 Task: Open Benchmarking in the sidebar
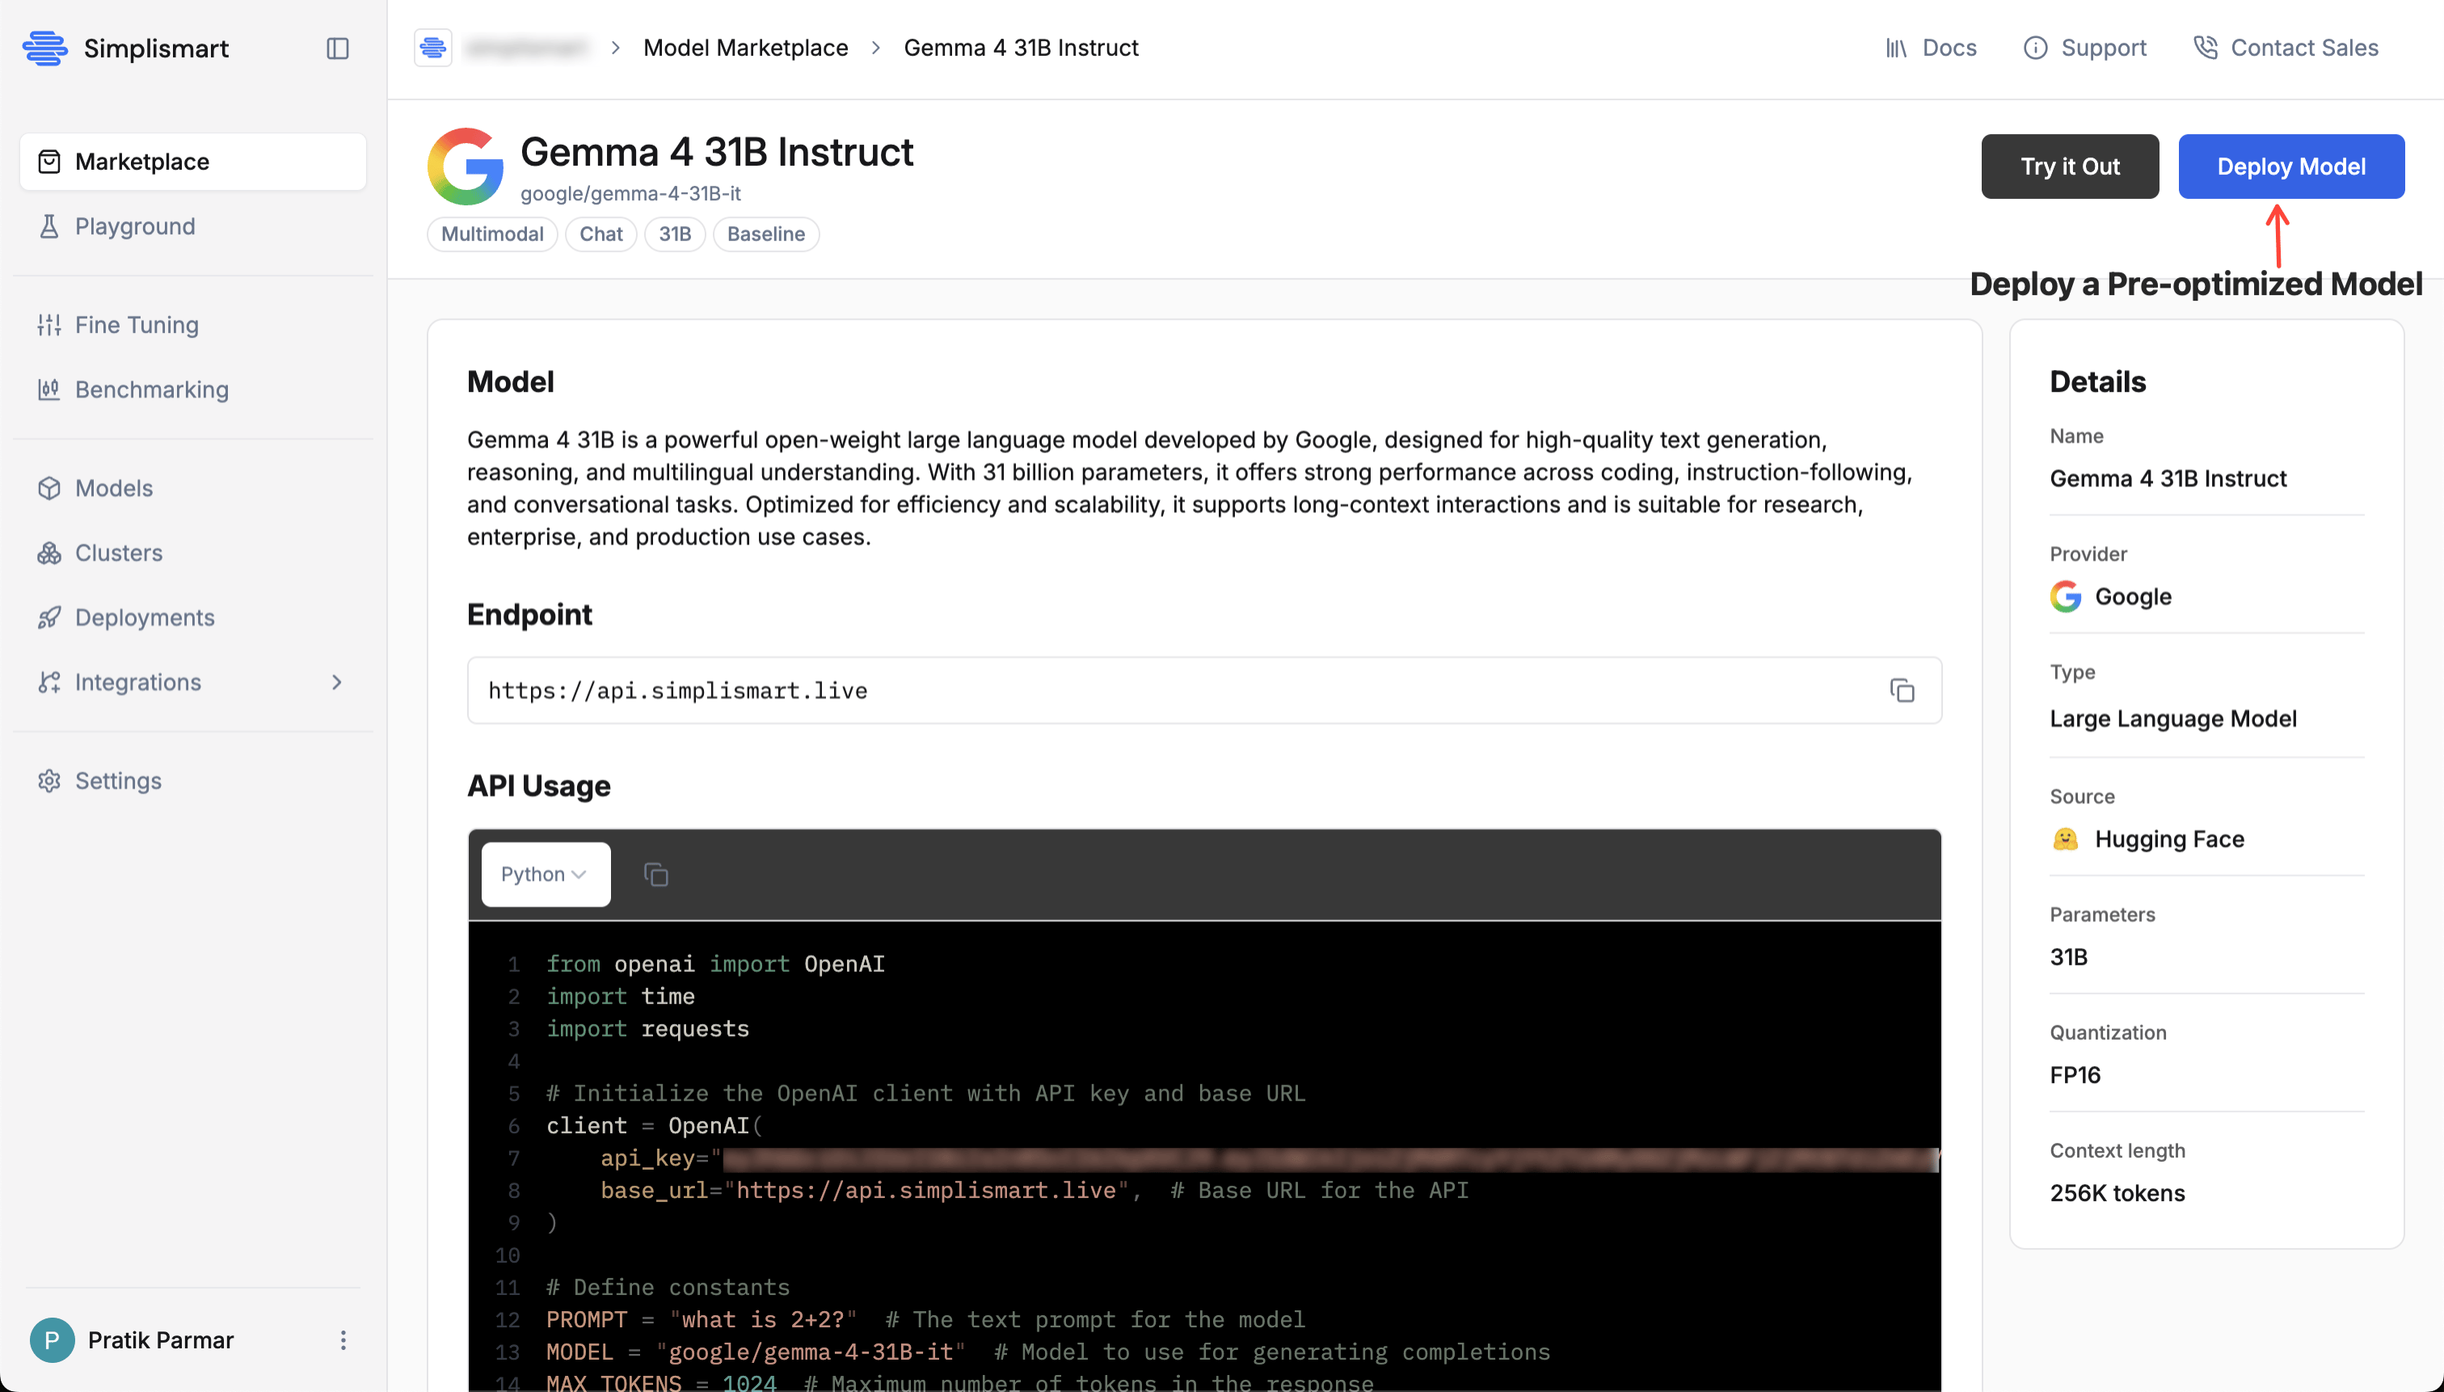click(193, 389)
